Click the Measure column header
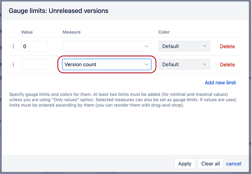Viewport: 251px width, 174px height. (72, 32)
